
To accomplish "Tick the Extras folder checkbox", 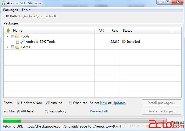I will click(x=12, y=47).
